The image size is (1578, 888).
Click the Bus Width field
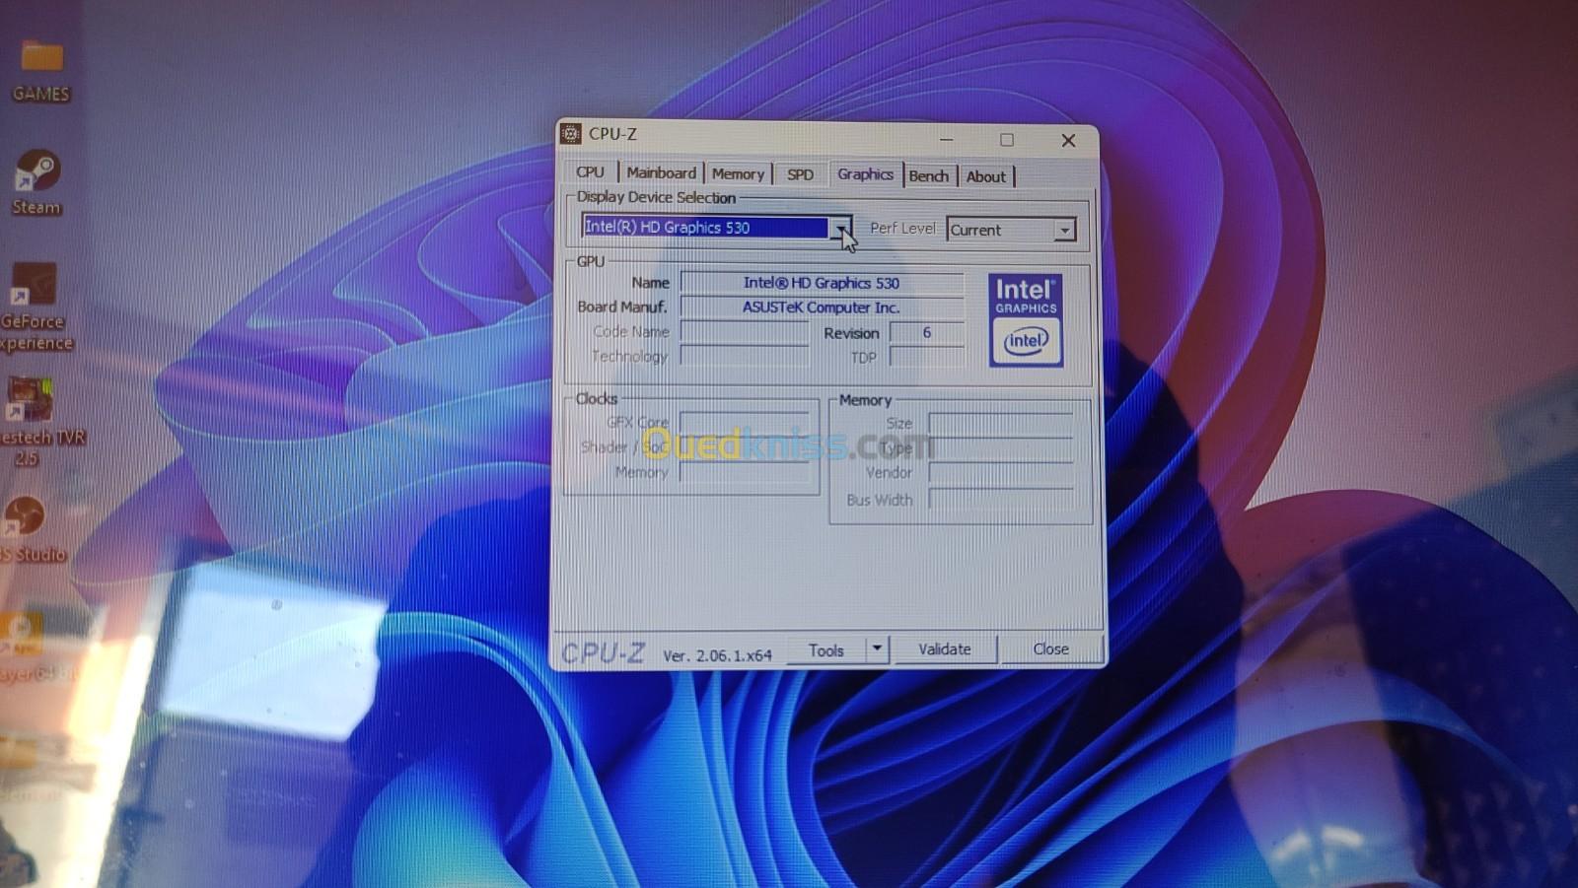[1000, 500]
